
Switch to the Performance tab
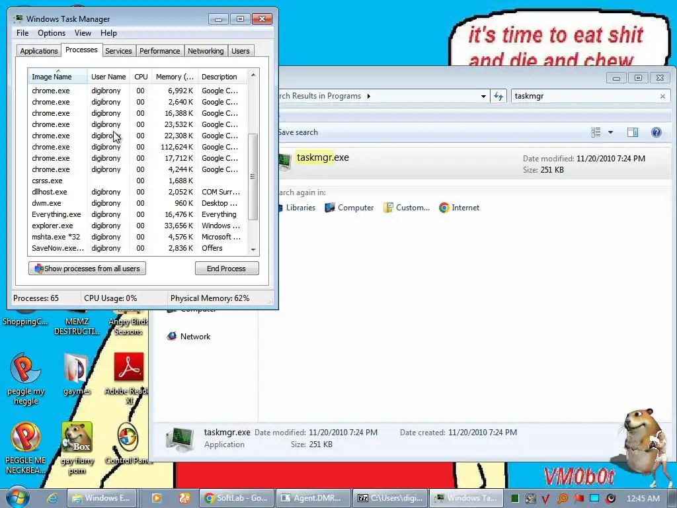click(159, 51)
